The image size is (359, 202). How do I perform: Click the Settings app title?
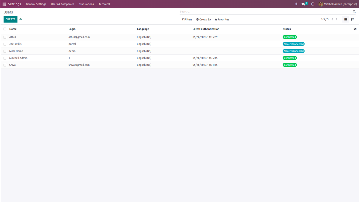point(14,4)
